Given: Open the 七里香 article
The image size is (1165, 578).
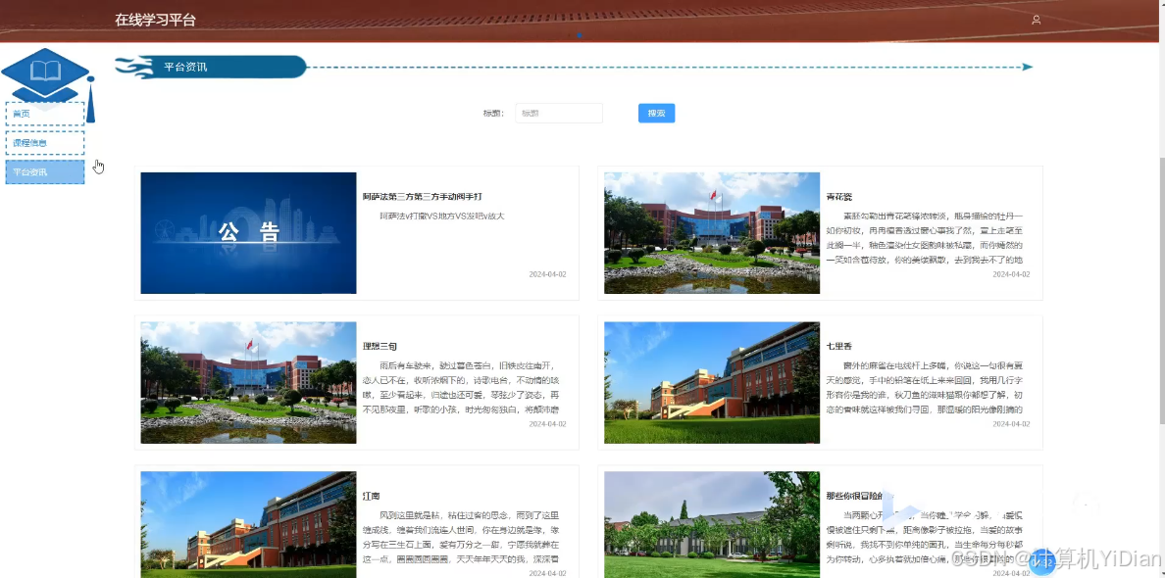Looking at the screenshot, I should 838,346.
